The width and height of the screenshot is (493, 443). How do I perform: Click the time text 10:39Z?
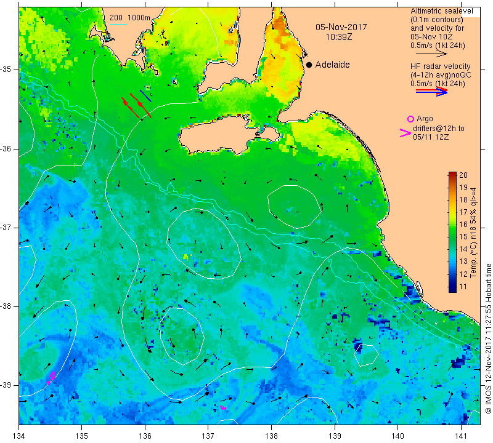338,37
